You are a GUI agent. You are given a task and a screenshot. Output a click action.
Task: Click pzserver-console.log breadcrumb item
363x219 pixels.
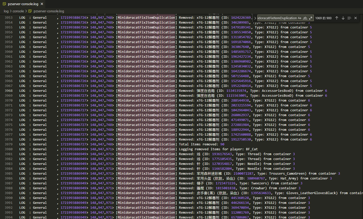point(49,11)
